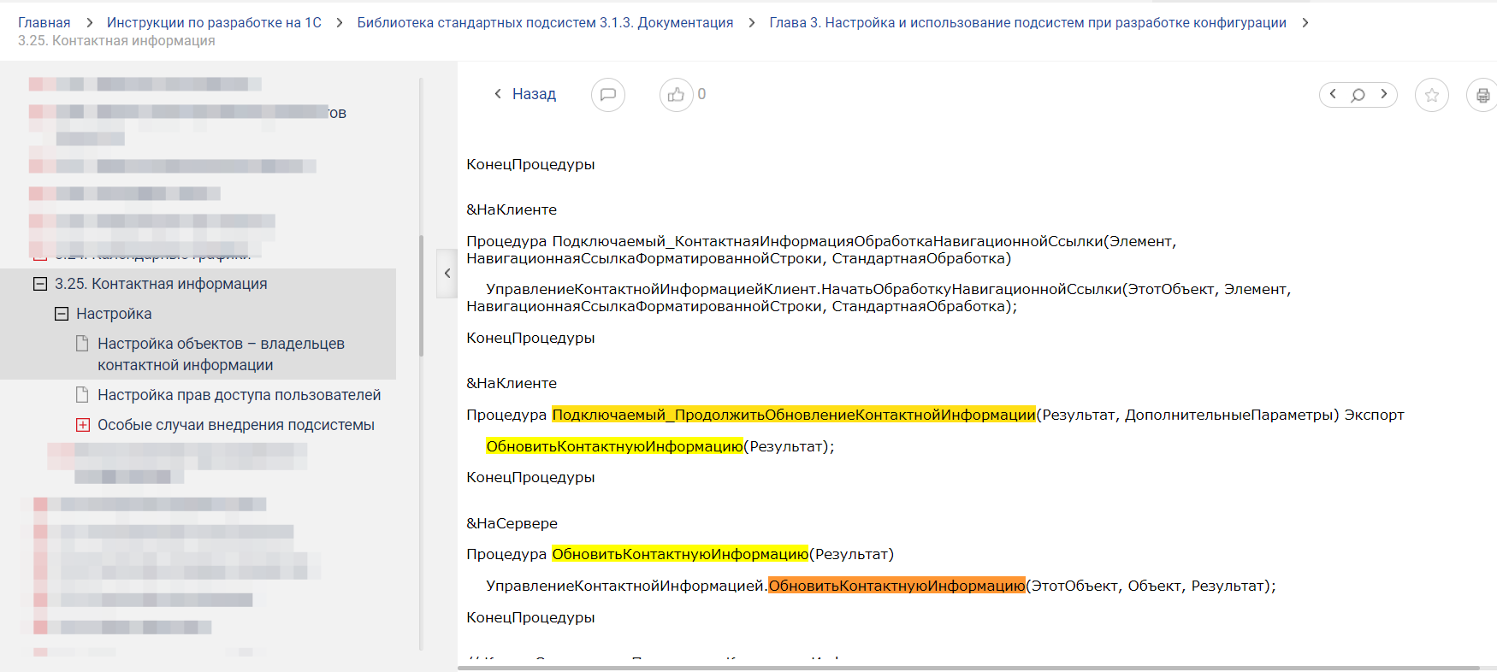Go to previous search match arrow
The image size is (1497, 672).
point(1333,94)
